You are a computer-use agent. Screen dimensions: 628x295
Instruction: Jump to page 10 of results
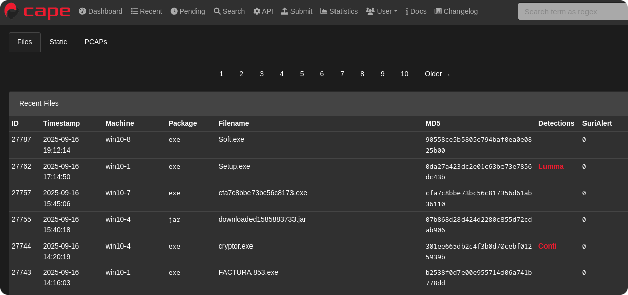[404, 74]
